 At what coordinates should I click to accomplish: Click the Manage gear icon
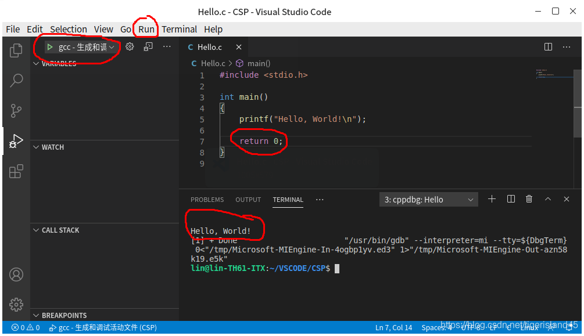(16, 304)
